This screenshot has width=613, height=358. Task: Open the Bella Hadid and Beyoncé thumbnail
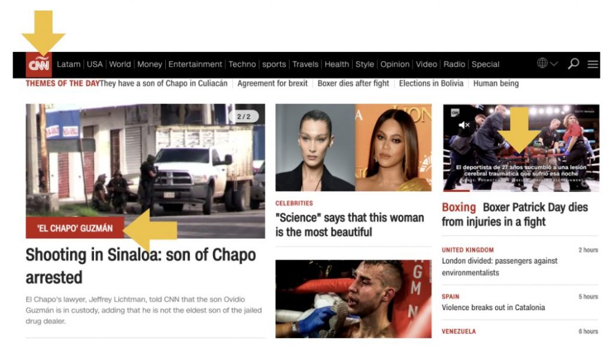353,148
